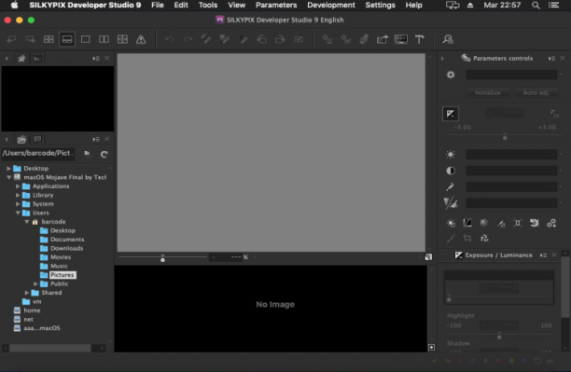
Task: Open the search magnifier toolbar icon
Action: coord(448,39)
